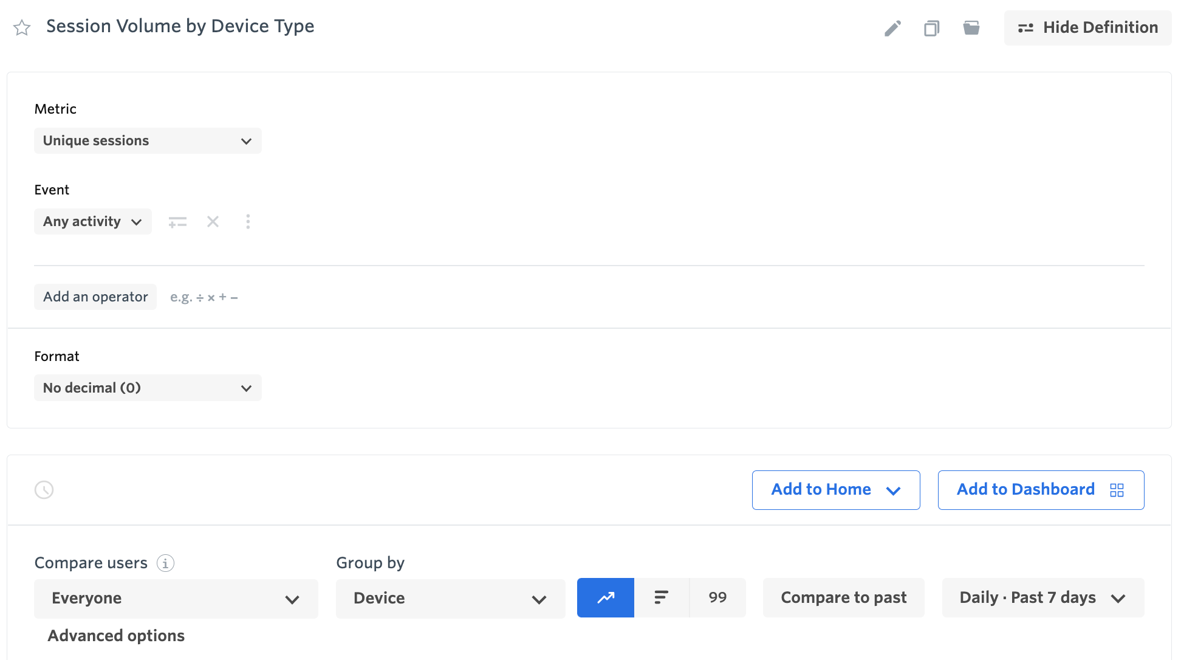Open the Everyone compare users dropdown
The width and height of the screenshot is (1181, 660).
176,599
